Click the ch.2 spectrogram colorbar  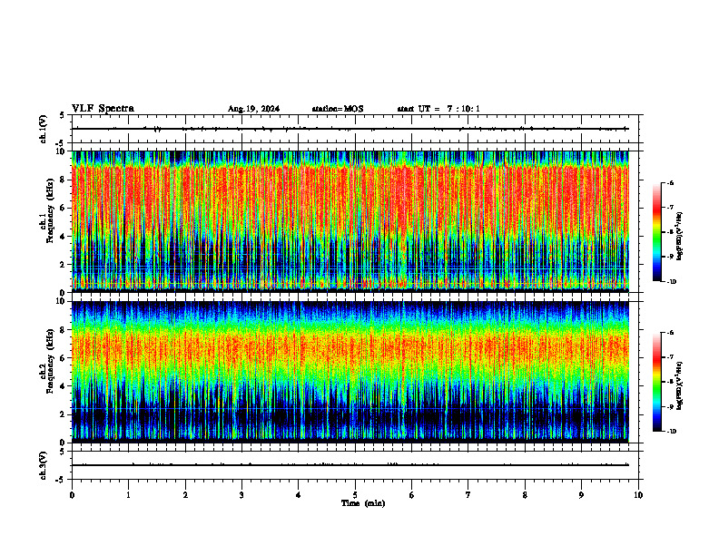[657, 382]
